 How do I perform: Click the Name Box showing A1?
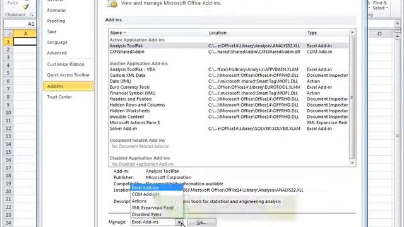tap(20, 24)
